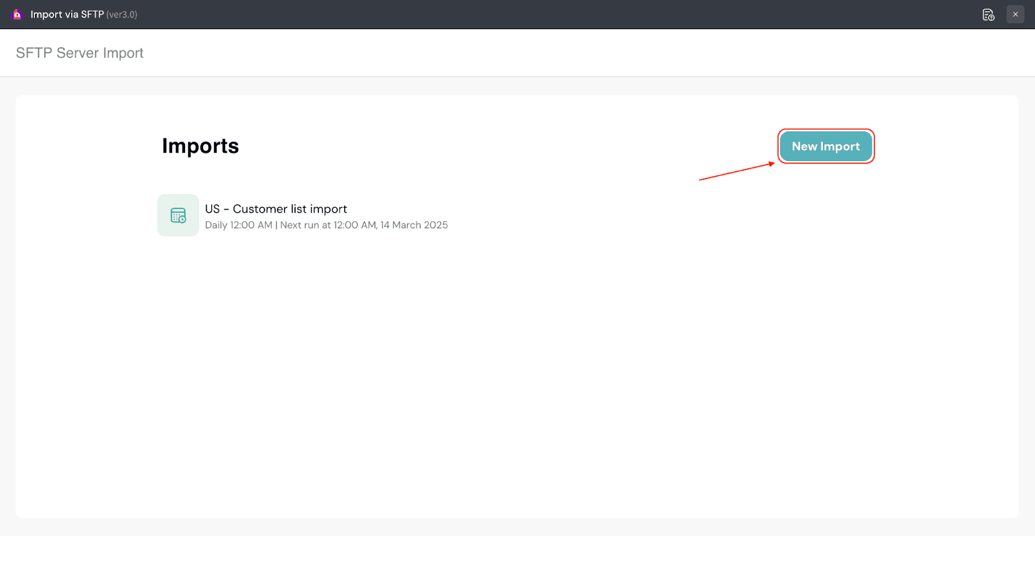1035x581 pixels.
Task: Click the empty middle of dark title bar
Action: point(517,14)
